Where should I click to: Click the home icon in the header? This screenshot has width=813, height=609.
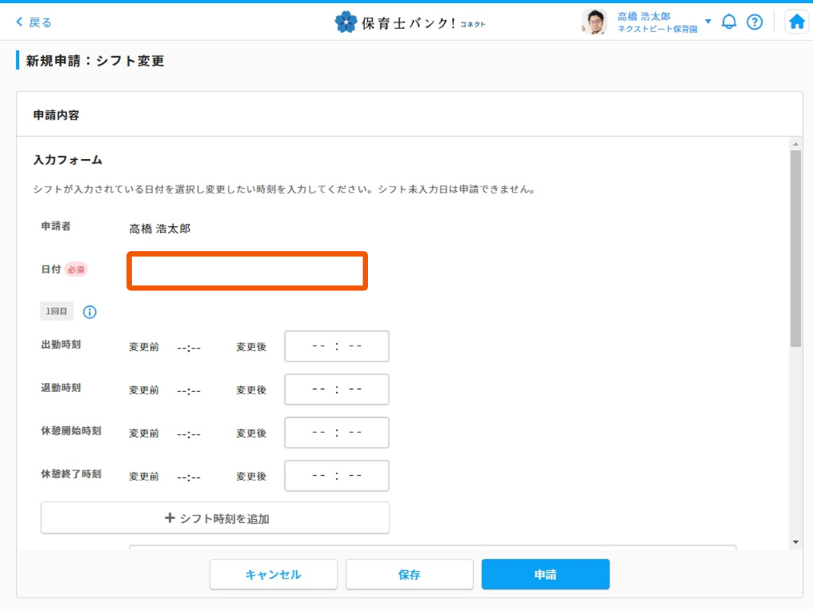(x=796, y=21)
